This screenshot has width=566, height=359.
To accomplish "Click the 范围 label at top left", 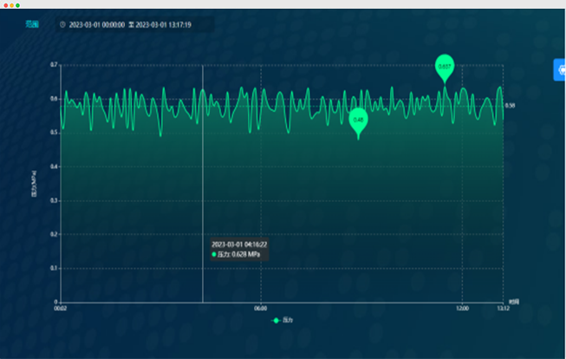I will point(32,24).
